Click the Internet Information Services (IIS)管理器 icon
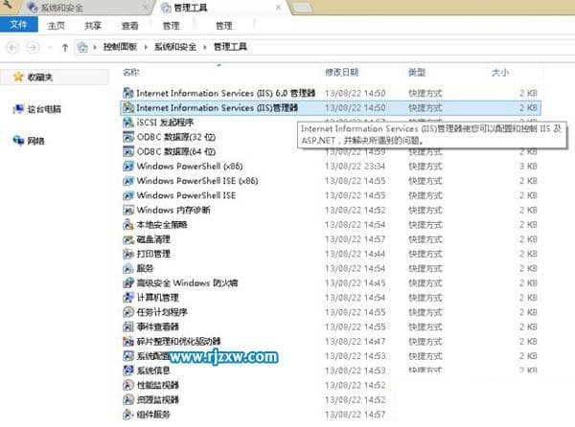This screenshot has height=427, width=575. [128, 107]
